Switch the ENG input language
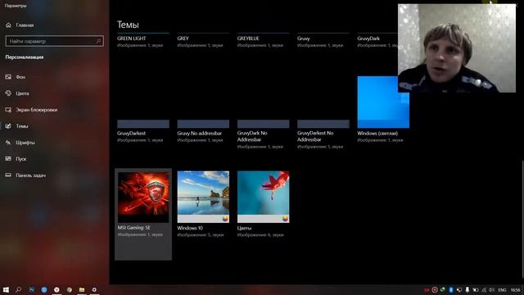 point(502,290)
